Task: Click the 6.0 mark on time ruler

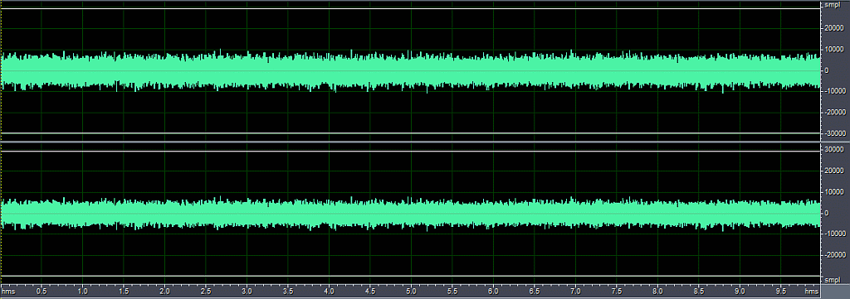Action: pos(493,291)
